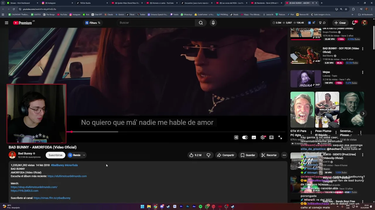This screenshot has height=210, width=375.
Task: Enter fullscreen on the video player
Action: (280, 137)
